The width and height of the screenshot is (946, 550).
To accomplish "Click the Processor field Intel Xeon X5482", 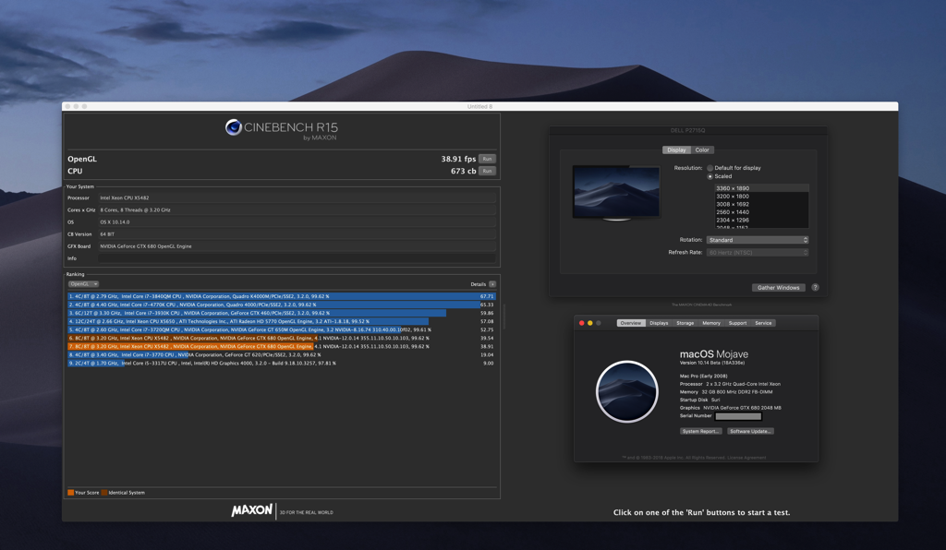I will (x=297, y=197).
